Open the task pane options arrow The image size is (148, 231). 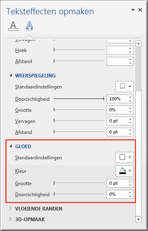(133, 10)
